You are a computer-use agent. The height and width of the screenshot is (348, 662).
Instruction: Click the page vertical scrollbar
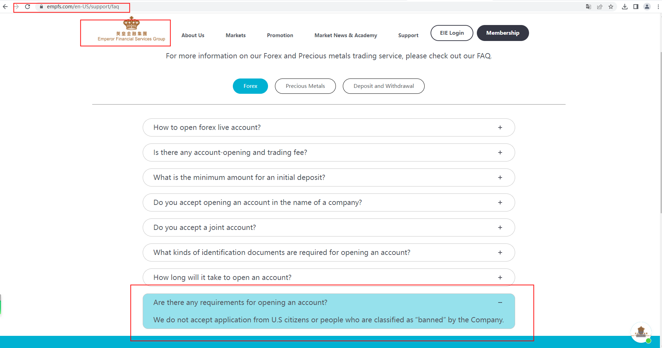[661, 132]
